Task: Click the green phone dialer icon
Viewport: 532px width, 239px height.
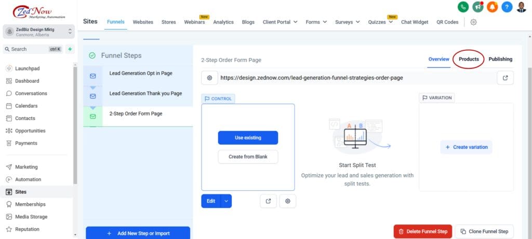Action: coord(463,7)
